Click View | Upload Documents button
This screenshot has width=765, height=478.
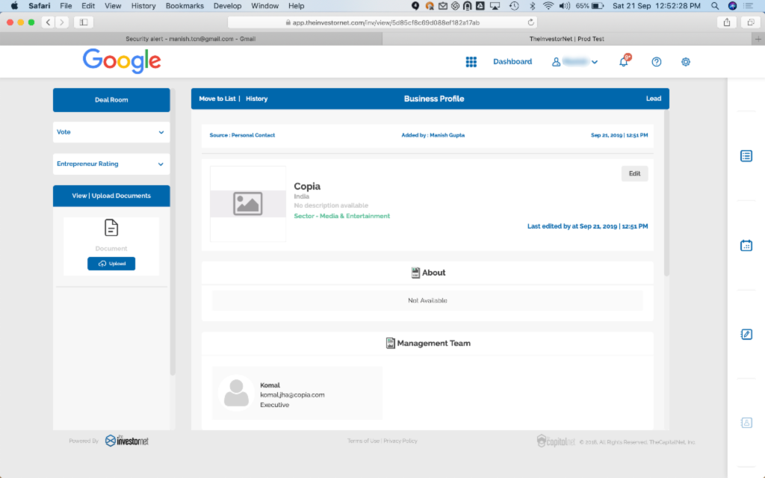click(x=111, y=196)
